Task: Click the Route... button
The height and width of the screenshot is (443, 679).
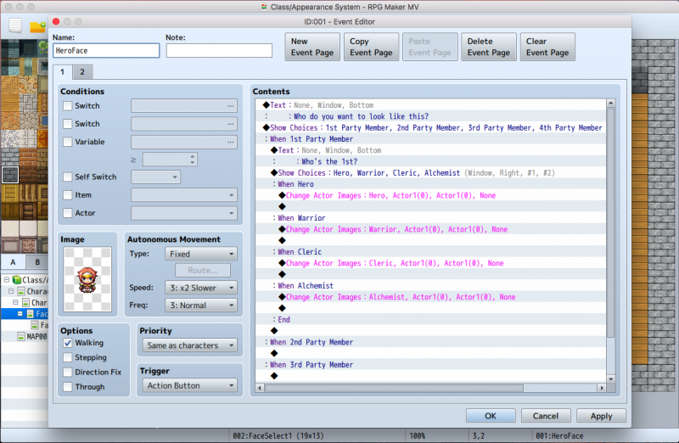Action: (203, 270)
